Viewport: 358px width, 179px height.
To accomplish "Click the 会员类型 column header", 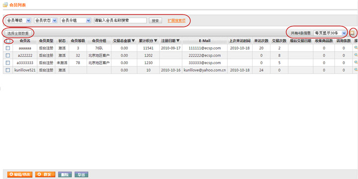I will [46, 41].
